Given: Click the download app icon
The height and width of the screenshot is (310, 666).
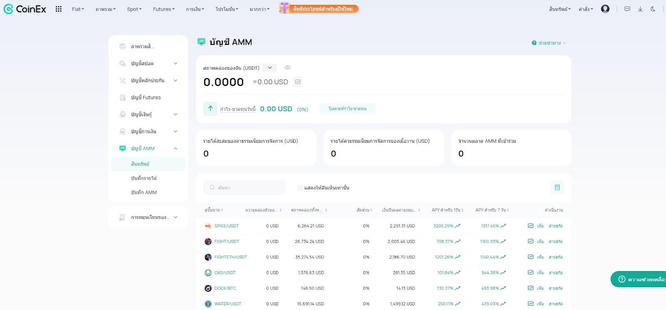Looking at the screenshot, I should pos(640,9).
